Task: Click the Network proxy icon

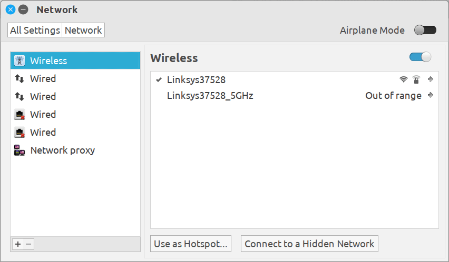Action: point(19,150)
